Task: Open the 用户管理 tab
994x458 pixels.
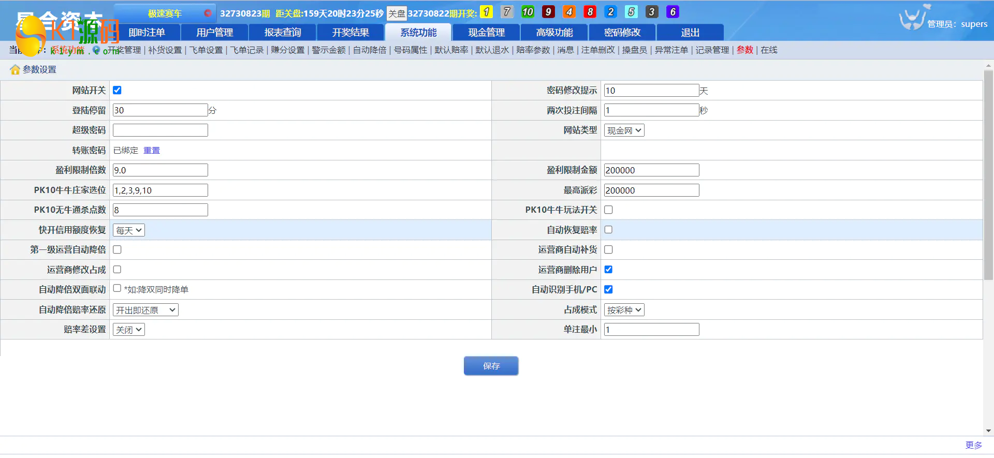Action: click(x=215, y=32)
